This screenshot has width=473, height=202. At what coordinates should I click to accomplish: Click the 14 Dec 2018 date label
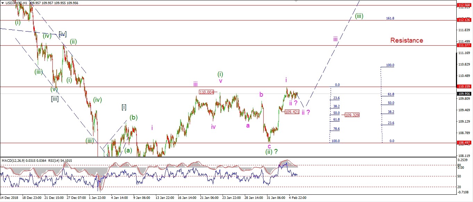(9, 198)
